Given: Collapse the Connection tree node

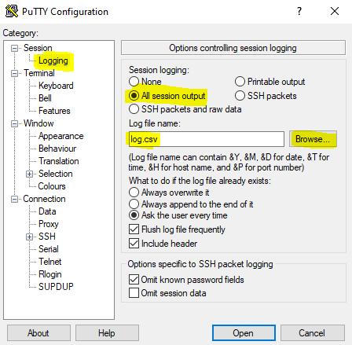Looking at the screenshot, I should (14, 199).
